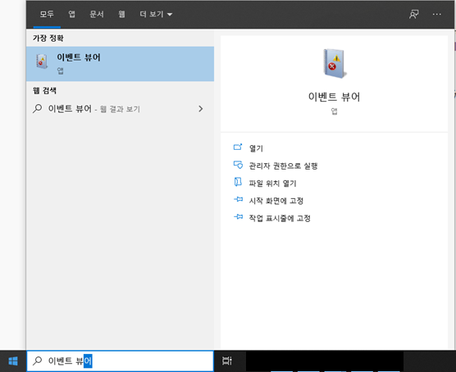
Task: Click 열기 to open Event Viewer
Action: tap(256, 148)
